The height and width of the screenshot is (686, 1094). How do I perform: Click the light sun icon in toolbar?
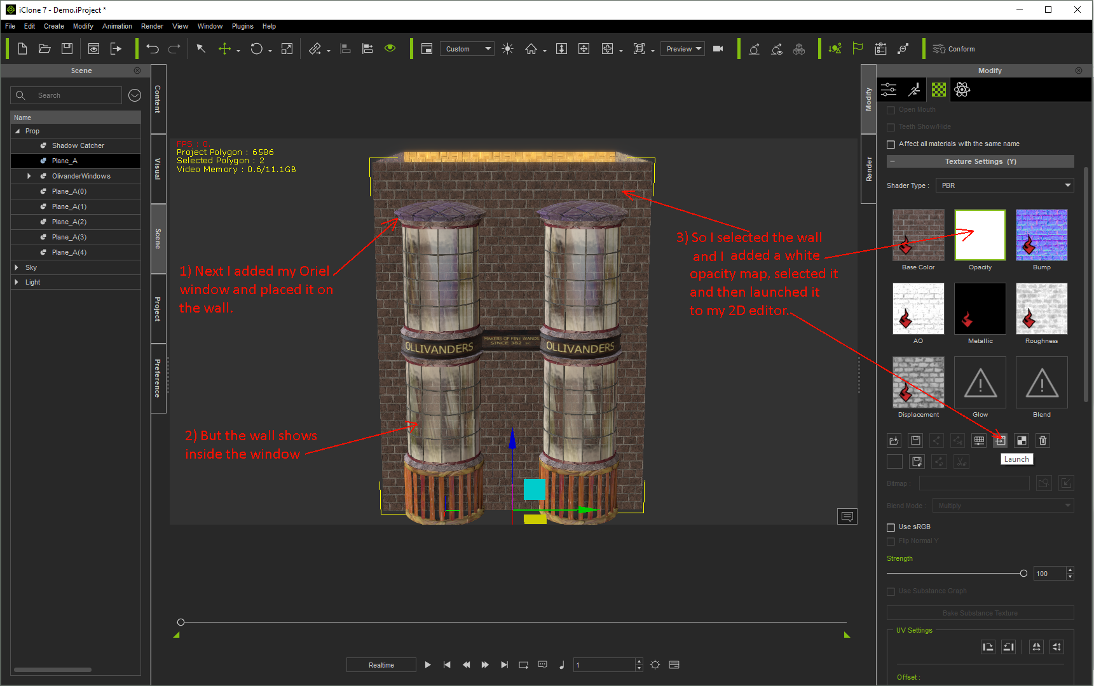507,49
